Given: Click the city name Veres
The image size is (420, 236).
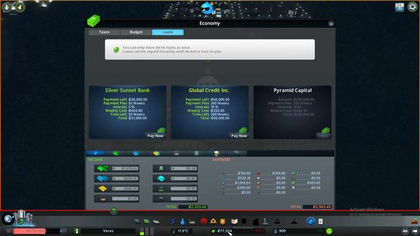Looking at the screenshot, I should click(x=108, y=231).
